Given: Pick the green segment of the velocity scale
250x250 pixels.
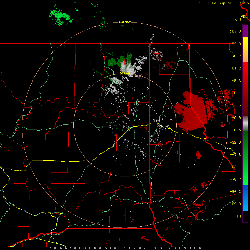Looking at the screenshot, I should 245,158.
